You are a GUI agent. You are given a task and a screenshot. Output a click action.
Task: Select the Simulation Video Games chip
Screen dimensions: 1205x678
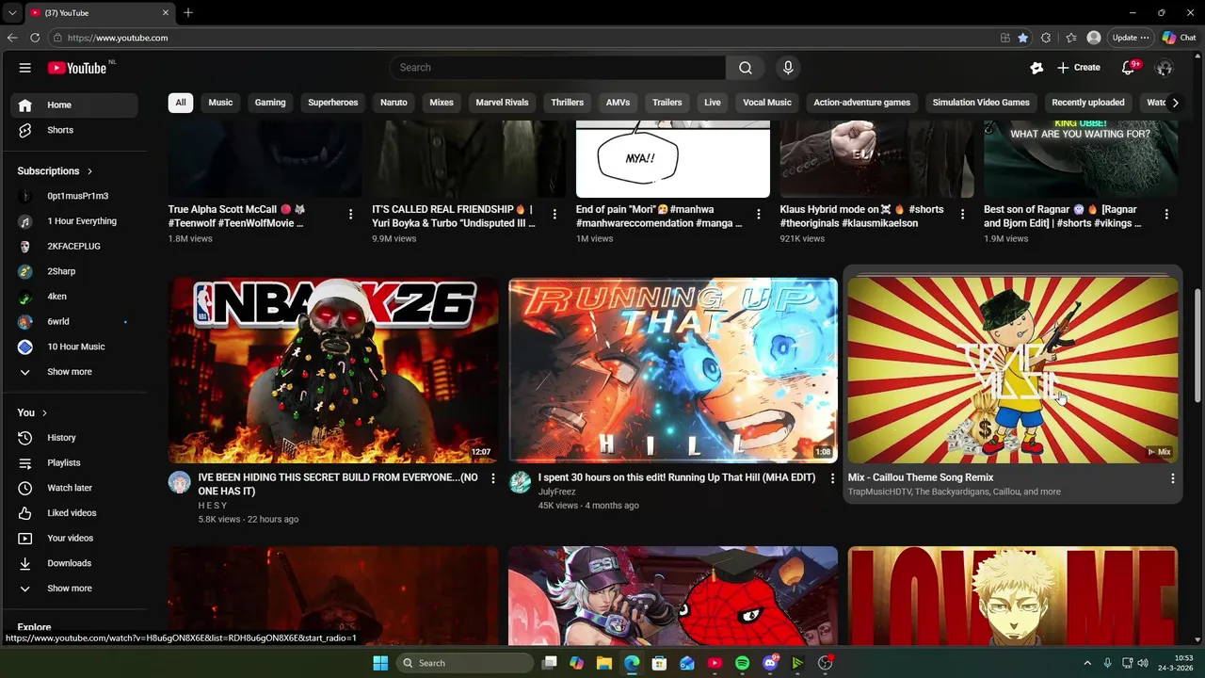point(981,103)
